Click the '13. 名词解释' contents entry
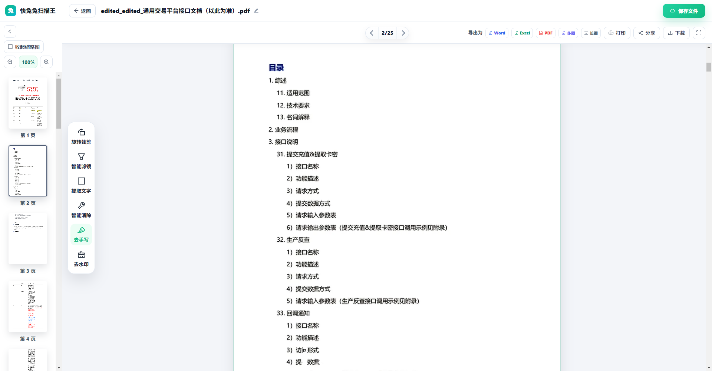 [293, 117]
